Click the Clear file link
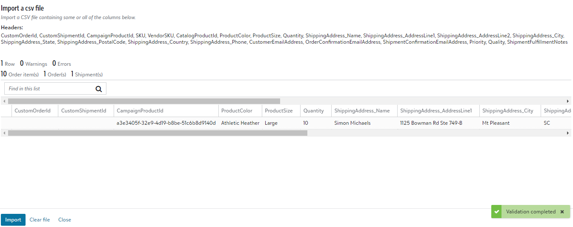The width and height of the screenshot is (573, 227). [x=40, y=220]
